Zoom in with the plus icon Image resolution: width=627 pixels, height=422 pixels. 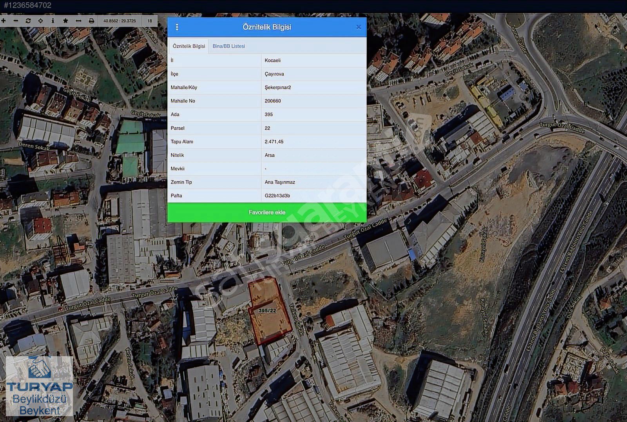pyautogui.click(x=4, y=21)
